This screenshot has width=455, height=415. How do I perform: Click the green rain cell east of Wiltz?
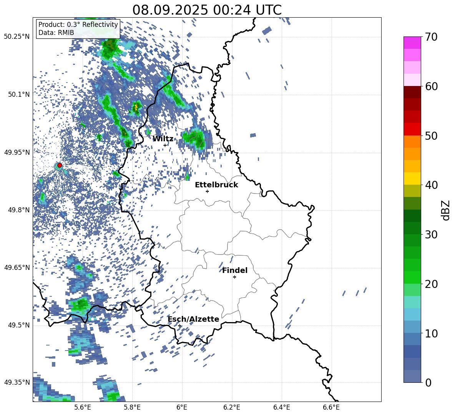pyautogui.click(x=195, y=139)
